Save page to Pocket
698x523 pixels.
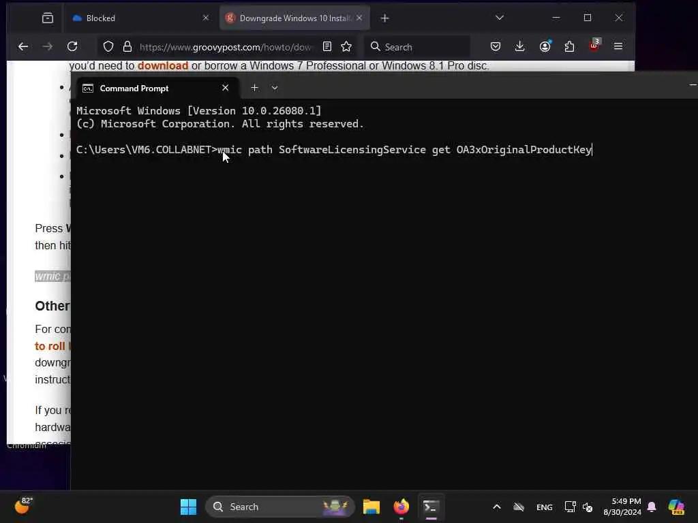pos(496,47)
